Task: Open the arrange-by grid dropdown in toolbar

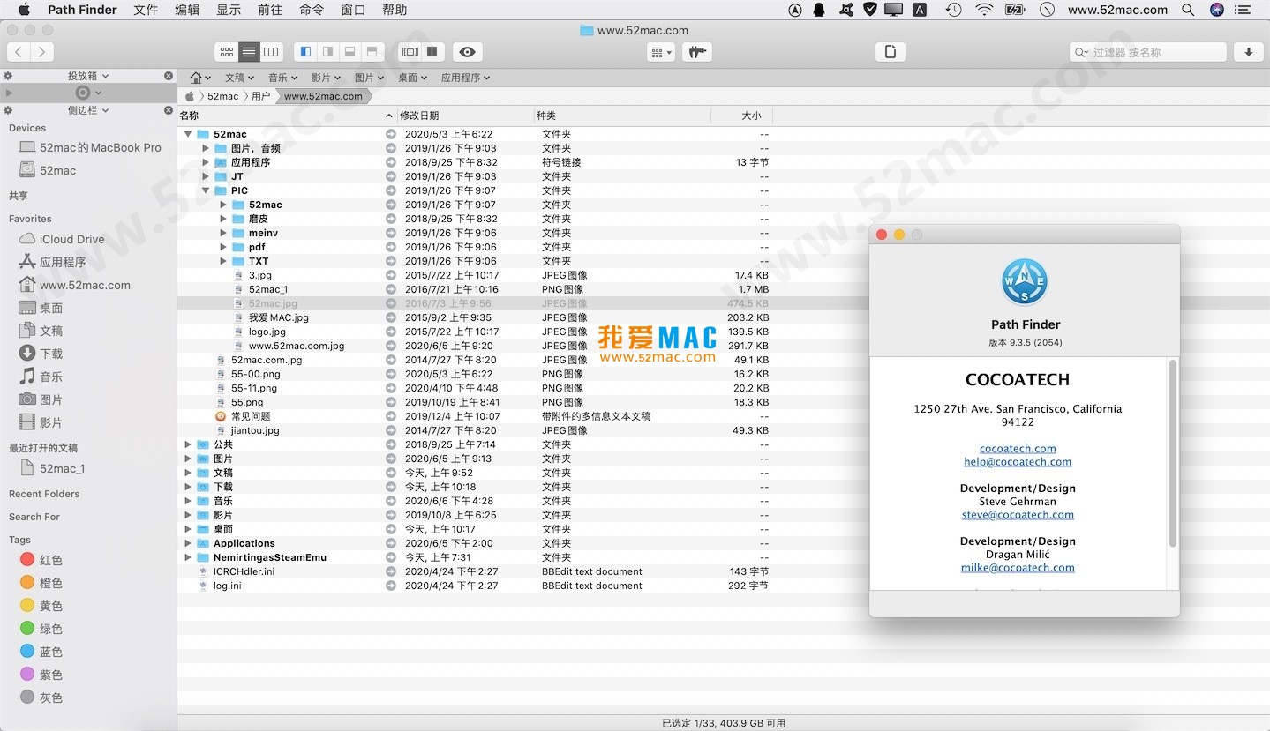Action: (x=661, y=52)
